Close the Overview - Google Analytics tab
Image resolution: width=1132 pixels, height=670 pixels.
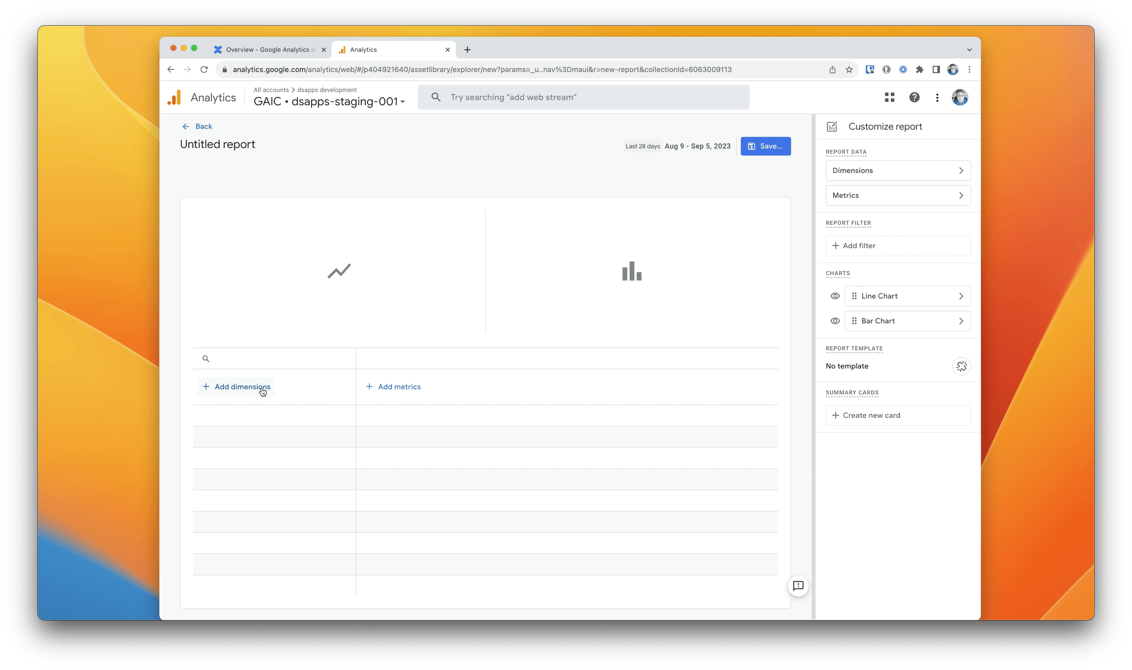[x=323, y=50]
